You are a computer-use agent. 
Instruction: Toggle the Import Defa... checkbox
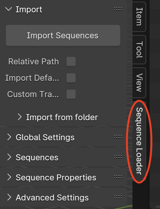(71, 78)
